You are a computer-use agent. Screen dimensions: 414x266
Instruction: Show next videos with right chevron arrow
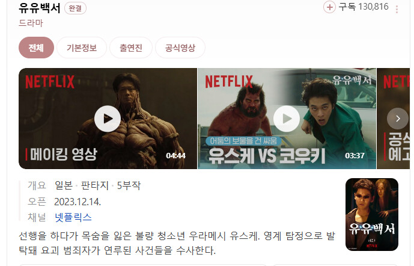(398, 119)
